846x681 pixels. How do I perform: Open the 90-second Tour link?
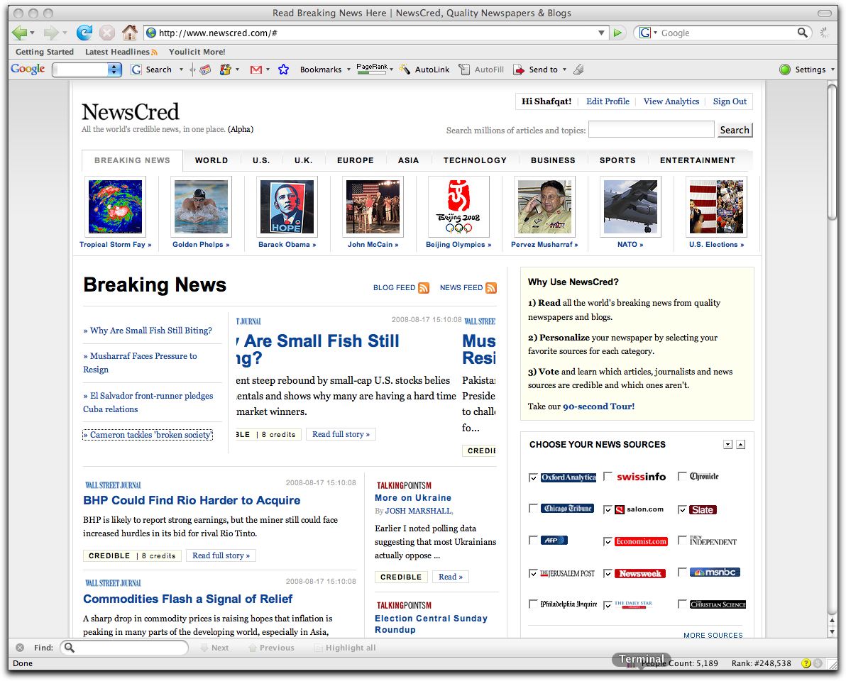click(x=598, y=406)
